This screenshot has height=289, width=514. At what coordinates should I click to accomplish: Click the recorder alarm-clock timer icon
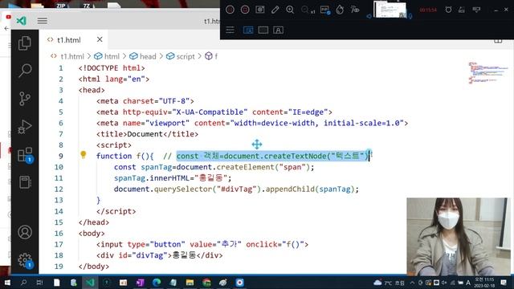[x=448, y=10]
